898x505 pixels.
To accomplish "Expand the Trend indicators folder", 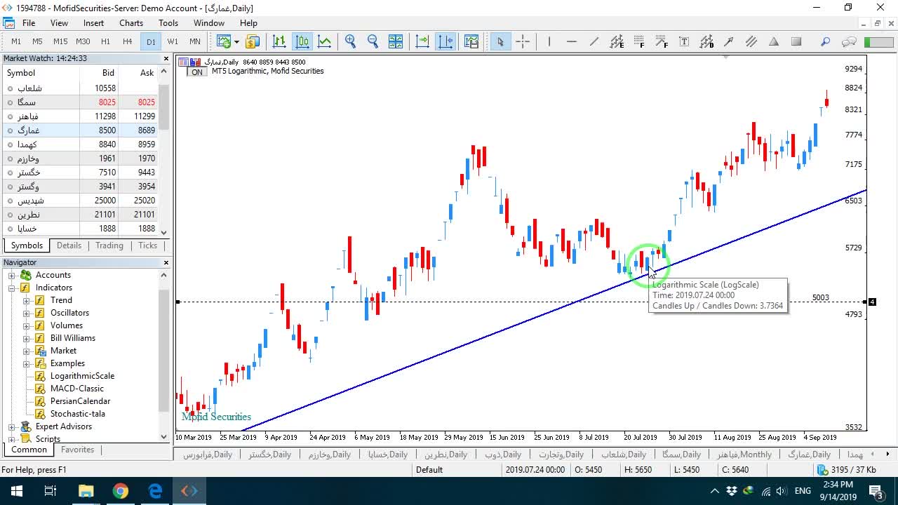I will (27, 300).
